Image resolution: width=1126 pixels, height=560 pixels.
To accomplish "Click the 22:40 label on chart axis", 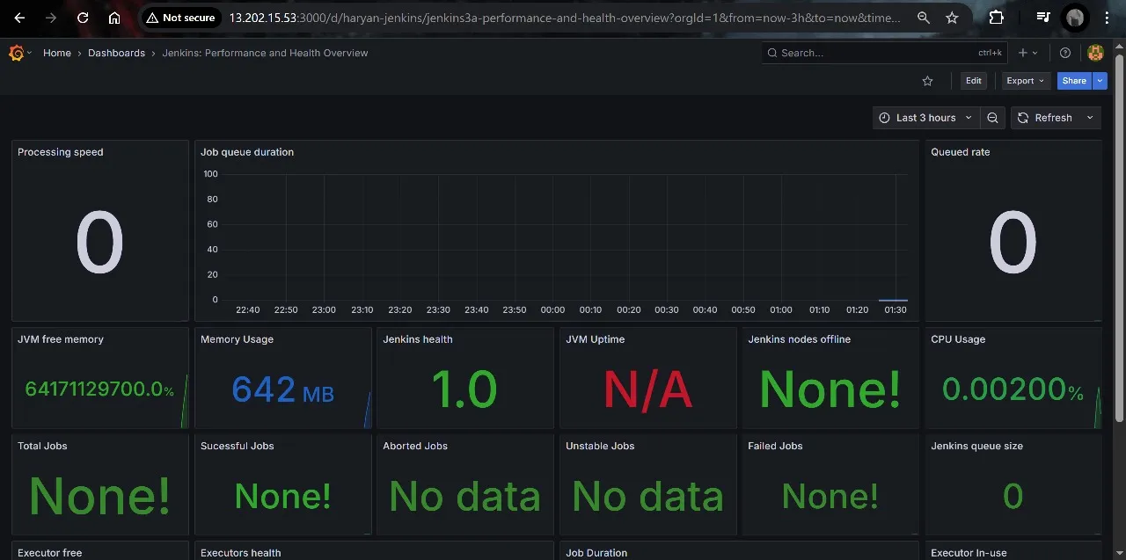I will click(x=248, y=309).
